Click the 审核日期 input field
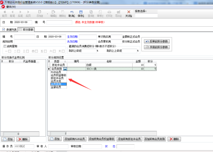This screenshot has height=152, width=213. (92, 146)
